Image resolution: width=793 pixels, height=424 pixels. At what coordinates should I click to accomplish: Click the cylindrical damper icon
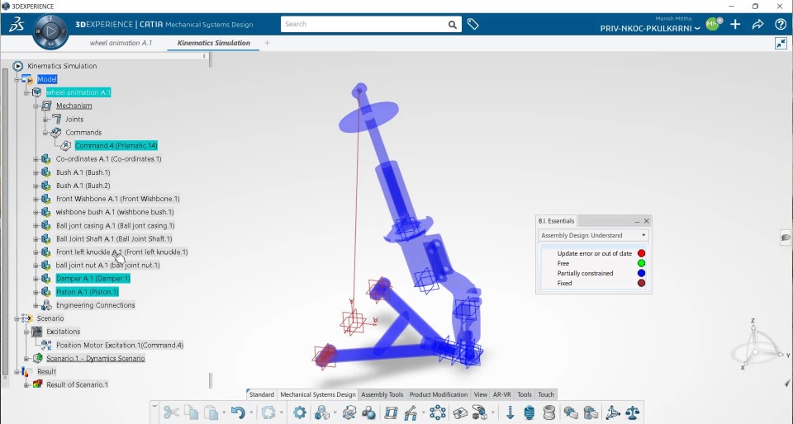pyautogui.click(x=549, y=412)
